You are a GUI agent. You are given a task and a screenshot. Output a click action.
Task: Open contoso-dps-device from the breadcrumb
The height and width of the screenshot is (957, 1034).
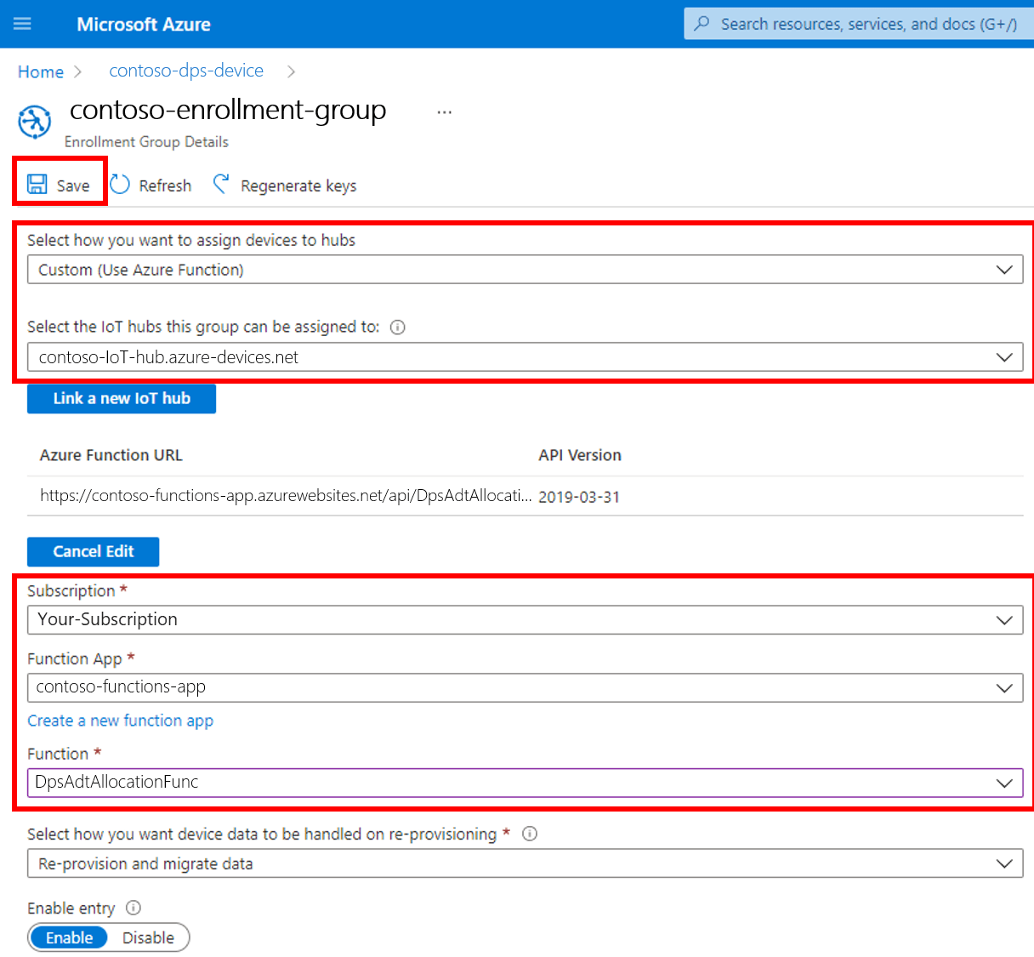tap(185, 71)
